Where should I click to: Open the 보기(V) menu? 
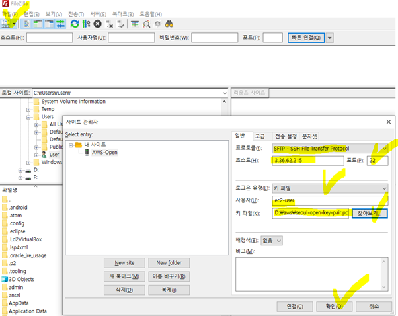[x=54, y=14]
